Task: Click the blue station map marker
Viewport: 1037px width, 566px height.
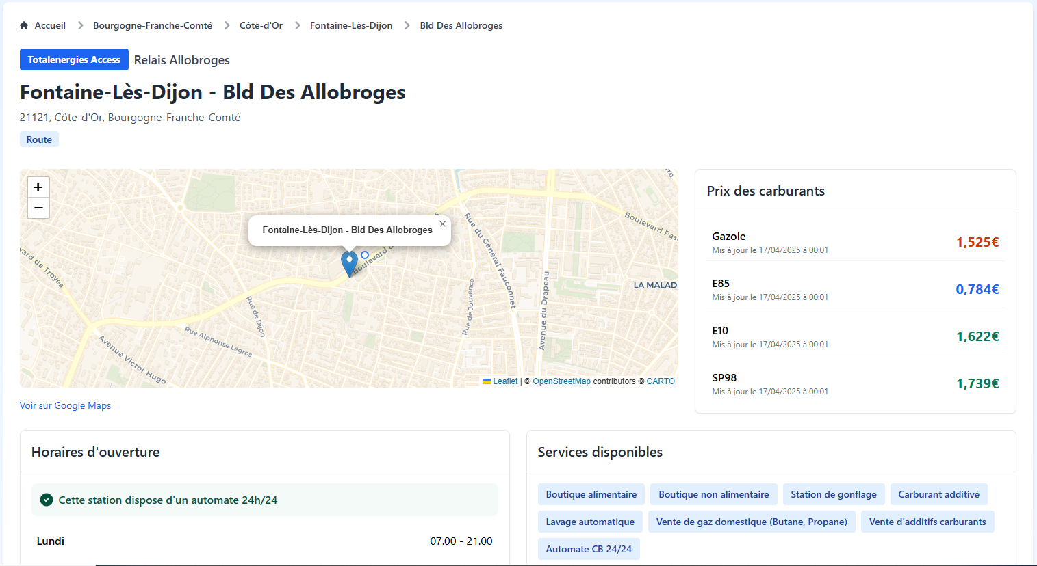Action: pos(349,263)
